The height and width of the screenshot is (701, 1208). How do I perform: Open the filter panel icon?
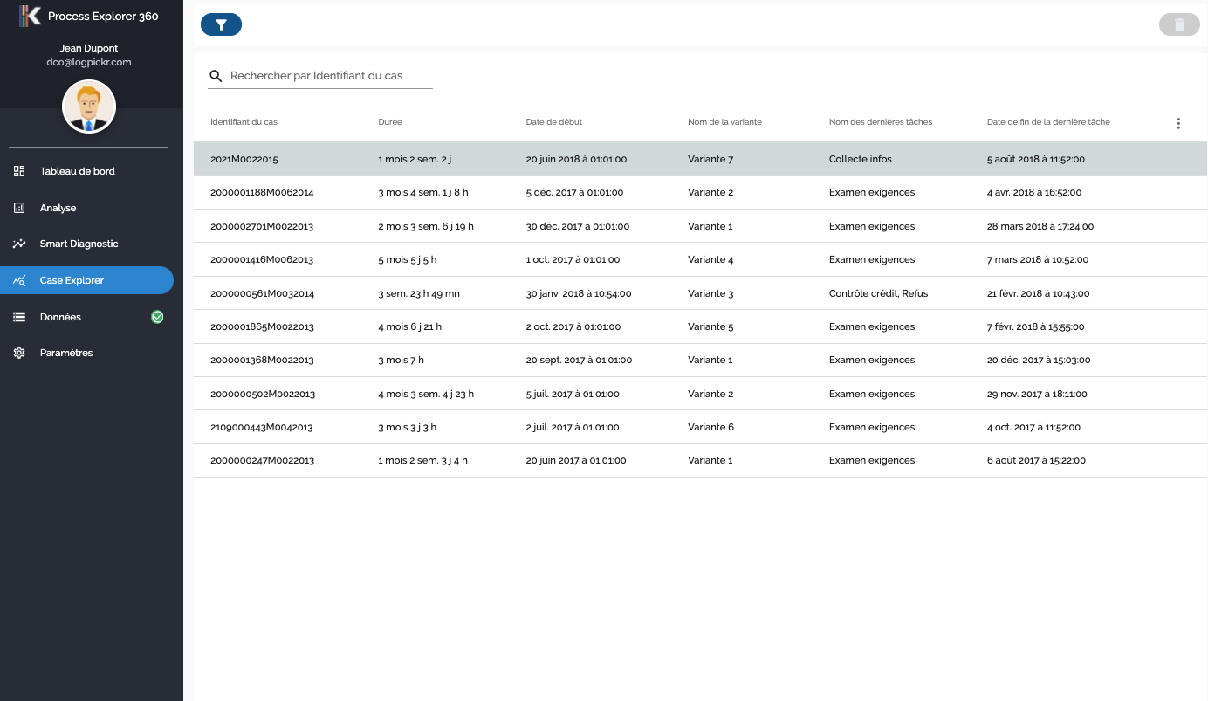point(221,24)
